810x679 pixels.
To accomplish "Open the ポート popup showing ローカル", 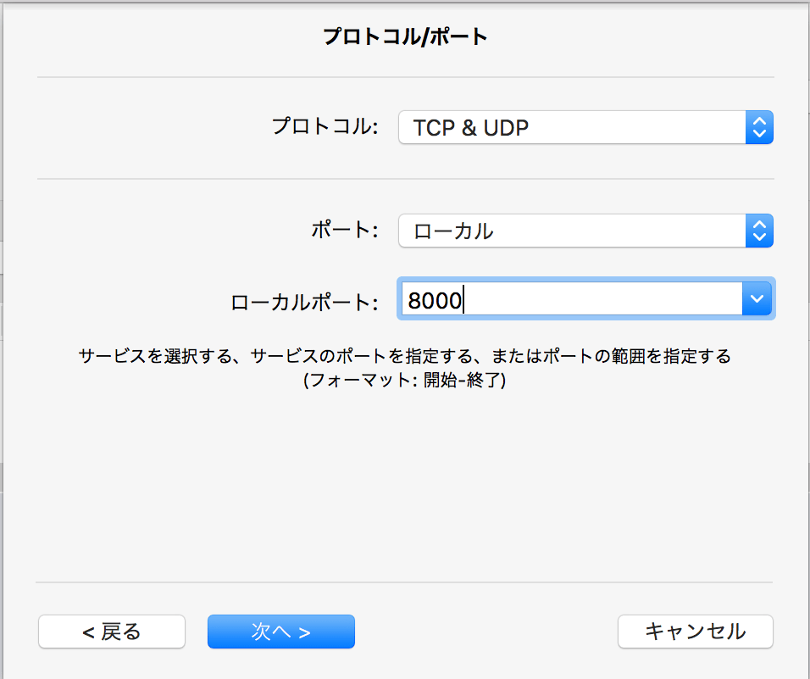I will [585, 231].
